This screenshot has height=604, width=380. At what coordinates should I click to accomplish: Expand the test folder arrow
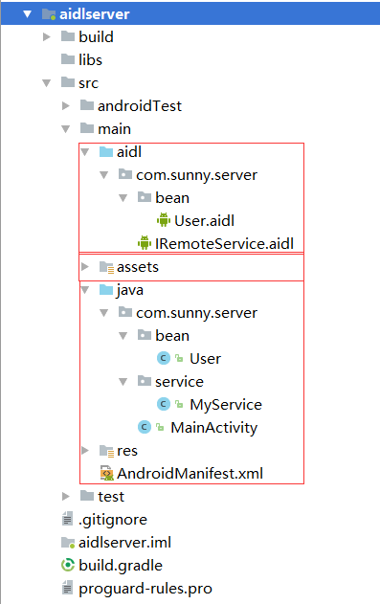66,497
